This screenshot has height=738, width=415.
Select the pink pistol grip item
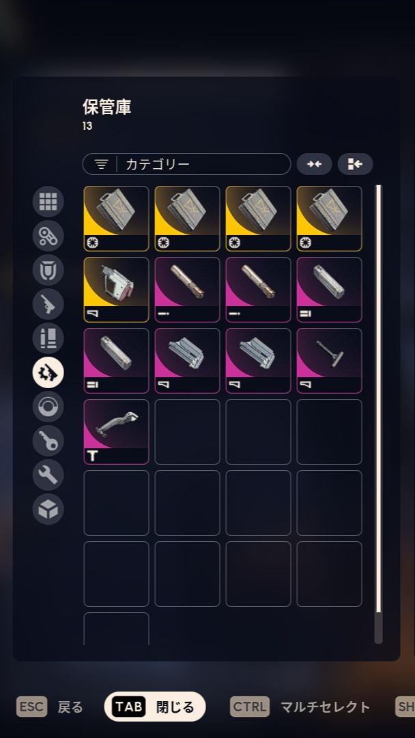116,432
